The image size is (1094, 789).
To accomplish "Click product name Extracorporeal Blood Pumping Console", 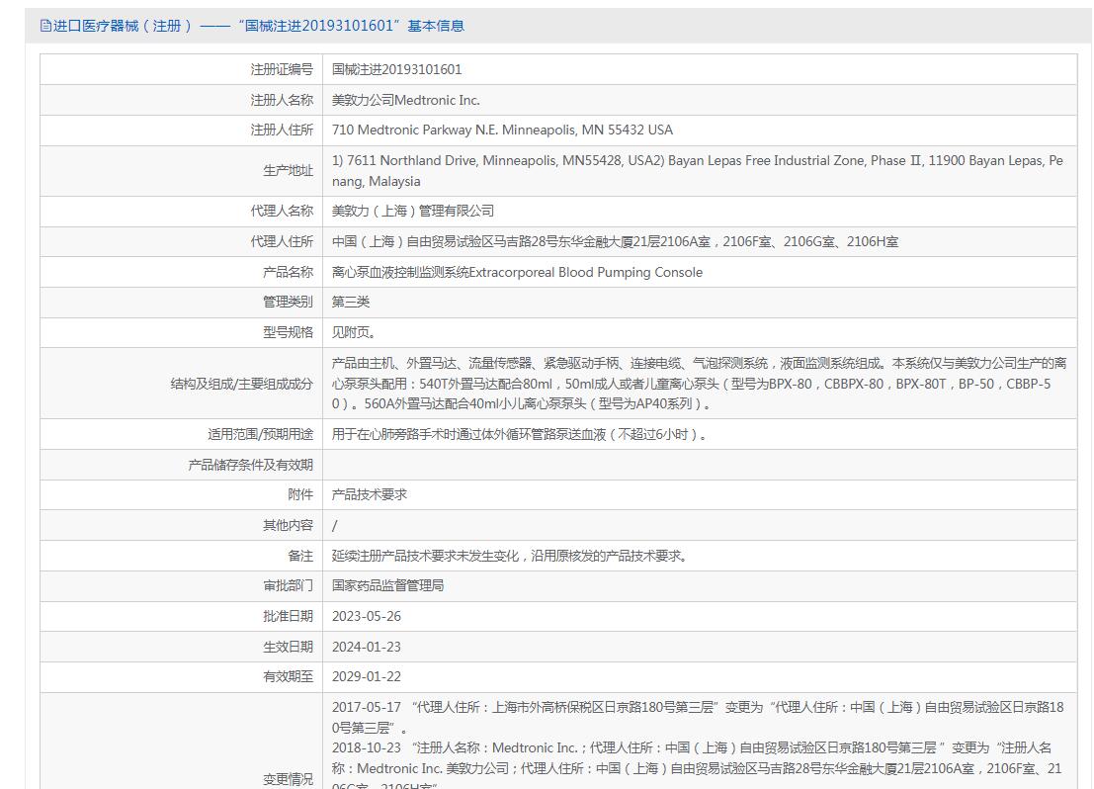I will pyautogui.click(x=517, y=272).
